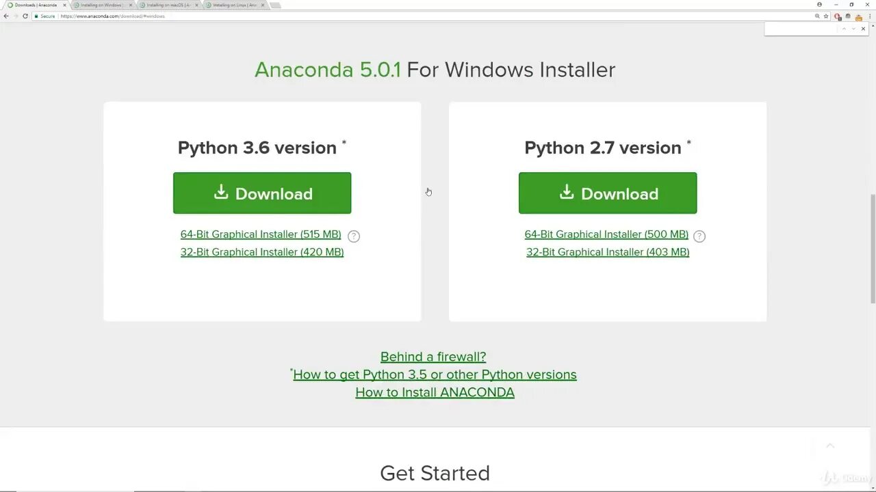Click the red Opera-style extension icon
The height and width of the screenshot is (492, 876).
837,16
